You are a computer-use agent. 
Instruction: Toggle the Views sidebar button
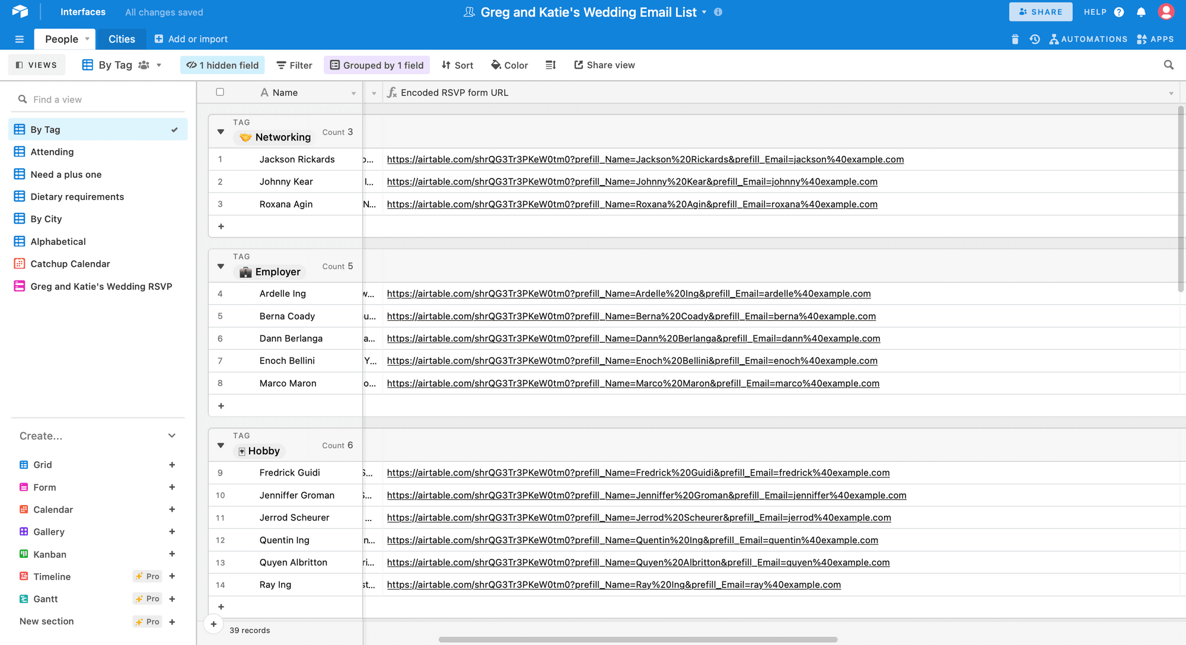coord(37,65)
